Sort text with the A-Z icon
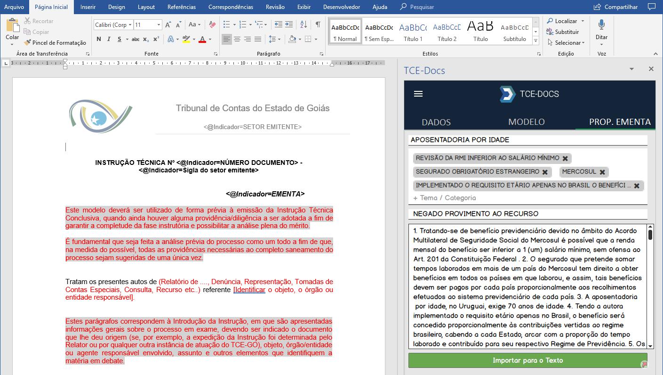The image size is (663, 375). click(304, 24)
